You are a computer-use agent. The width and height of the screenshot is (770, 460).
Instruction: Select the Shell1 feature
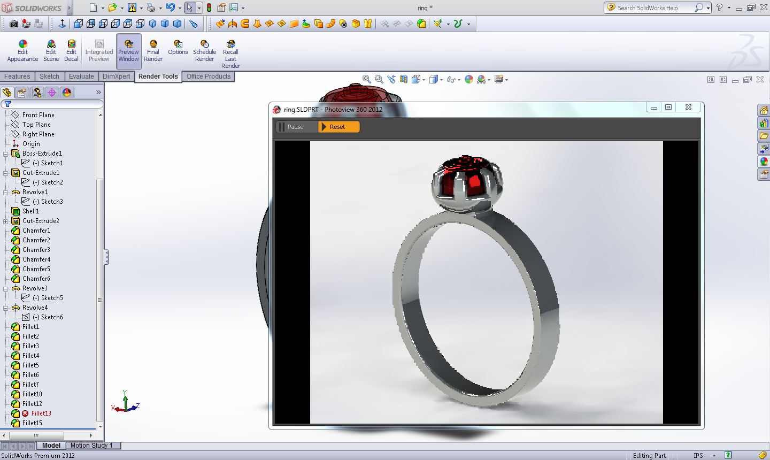(x=30, y=211)
